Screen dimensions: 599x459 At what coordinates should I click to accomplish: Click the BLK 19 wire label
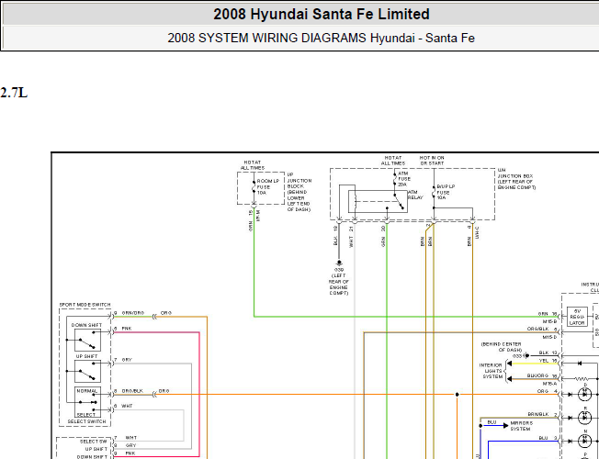[x=335, y=236]
